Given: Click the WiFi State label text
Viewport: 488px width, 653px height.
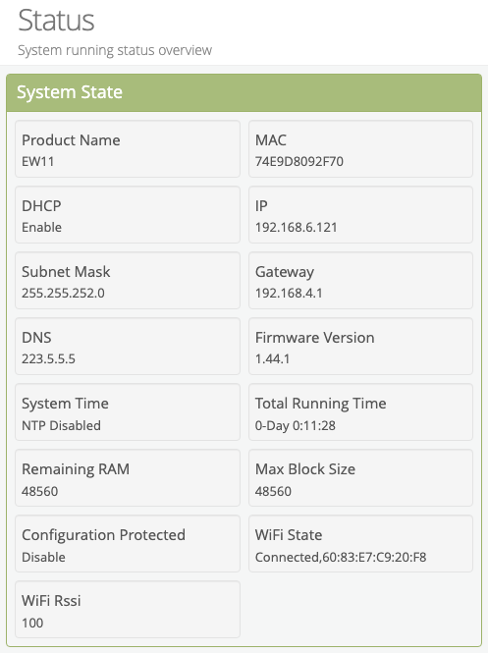Looking at the screenshot, I should coord(289,535).
